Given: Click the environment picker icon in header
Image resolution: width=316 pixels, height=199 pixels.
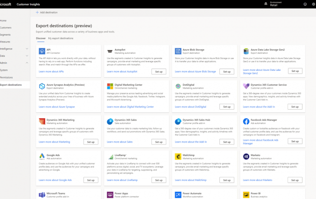Looking at the screenshot, I should [266, 4].
